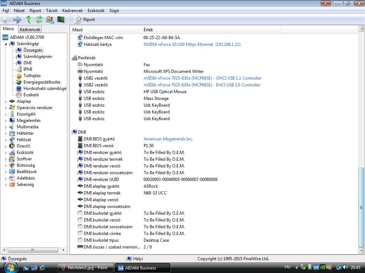
Task: Click the Hálózat network icon
Action: 12,139
